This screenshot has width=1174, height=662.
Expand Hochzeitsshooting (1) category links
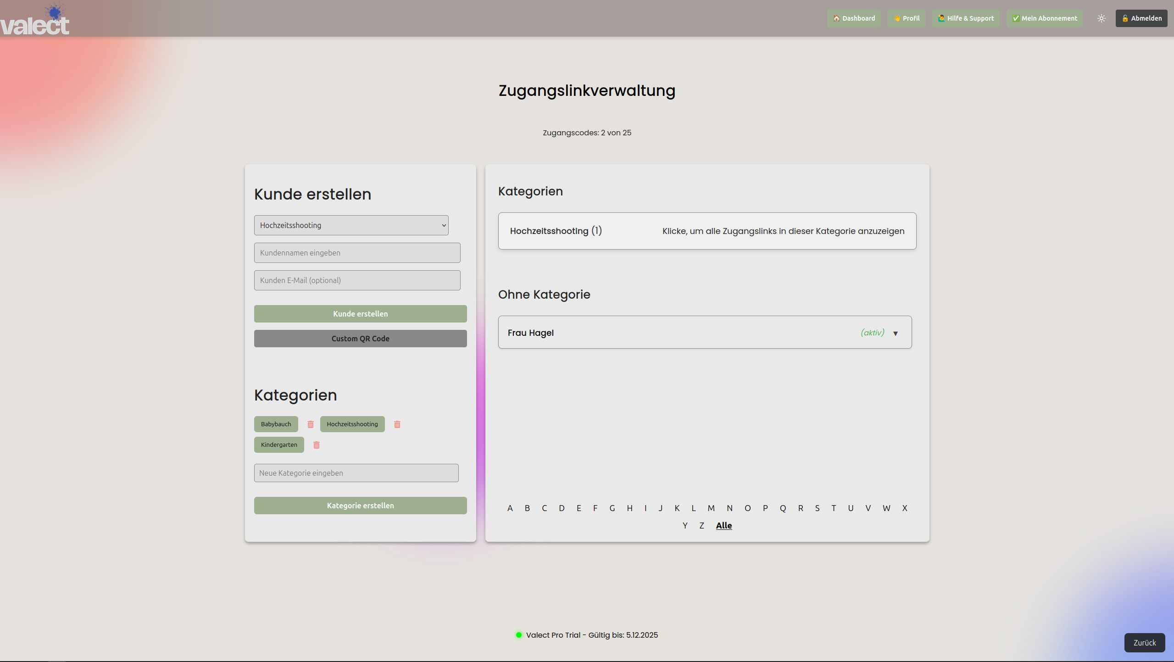coord(707,231)
